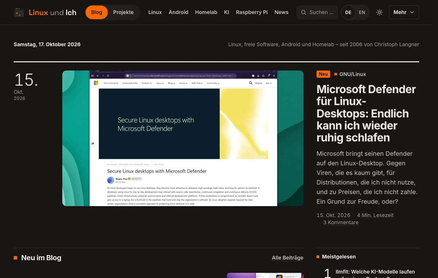Click the Linux und Ich terminal logo icon

tap(19, 12)
